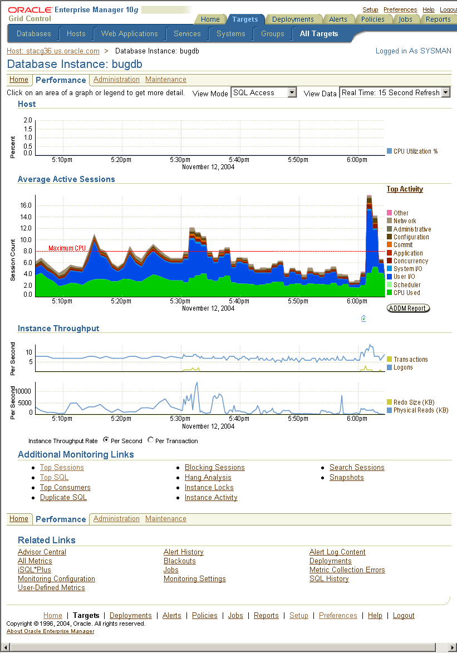Image resolution: width=457 pixels, height=653 pixels.
Task: Open the Setup link in the page header
Action: (x=370, y=9)
